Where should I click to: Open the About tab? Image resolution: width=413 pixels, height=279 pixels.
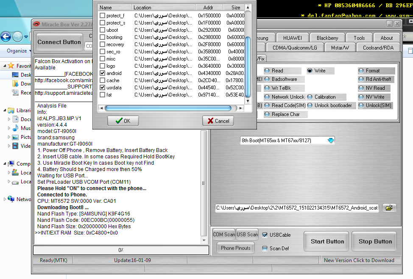pyautogui.click(x=386, y=38)
